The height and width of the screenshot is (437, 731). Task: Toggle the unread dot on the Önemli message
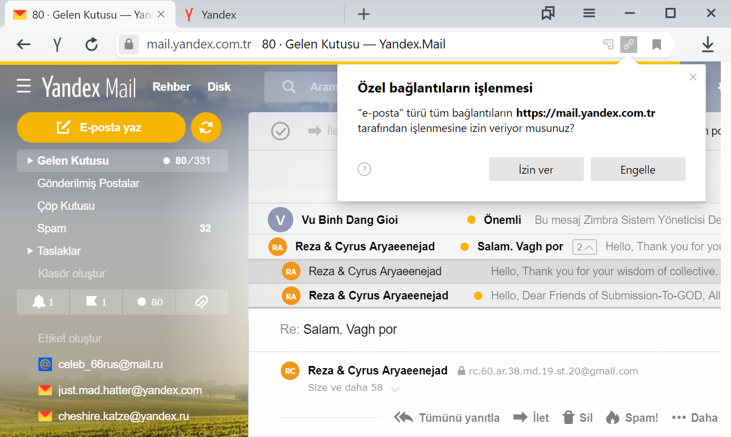[471, 220]
